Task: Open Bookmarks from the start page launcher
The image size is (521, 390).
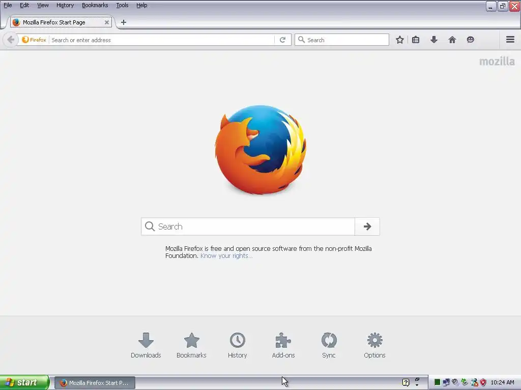Action: tap(191, 345)
